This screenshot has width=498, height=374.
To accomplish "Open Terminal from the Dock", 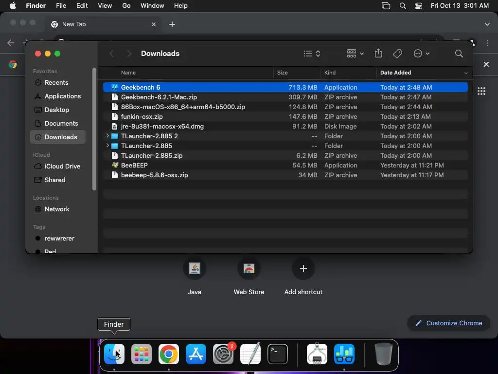I will [278, 354].
